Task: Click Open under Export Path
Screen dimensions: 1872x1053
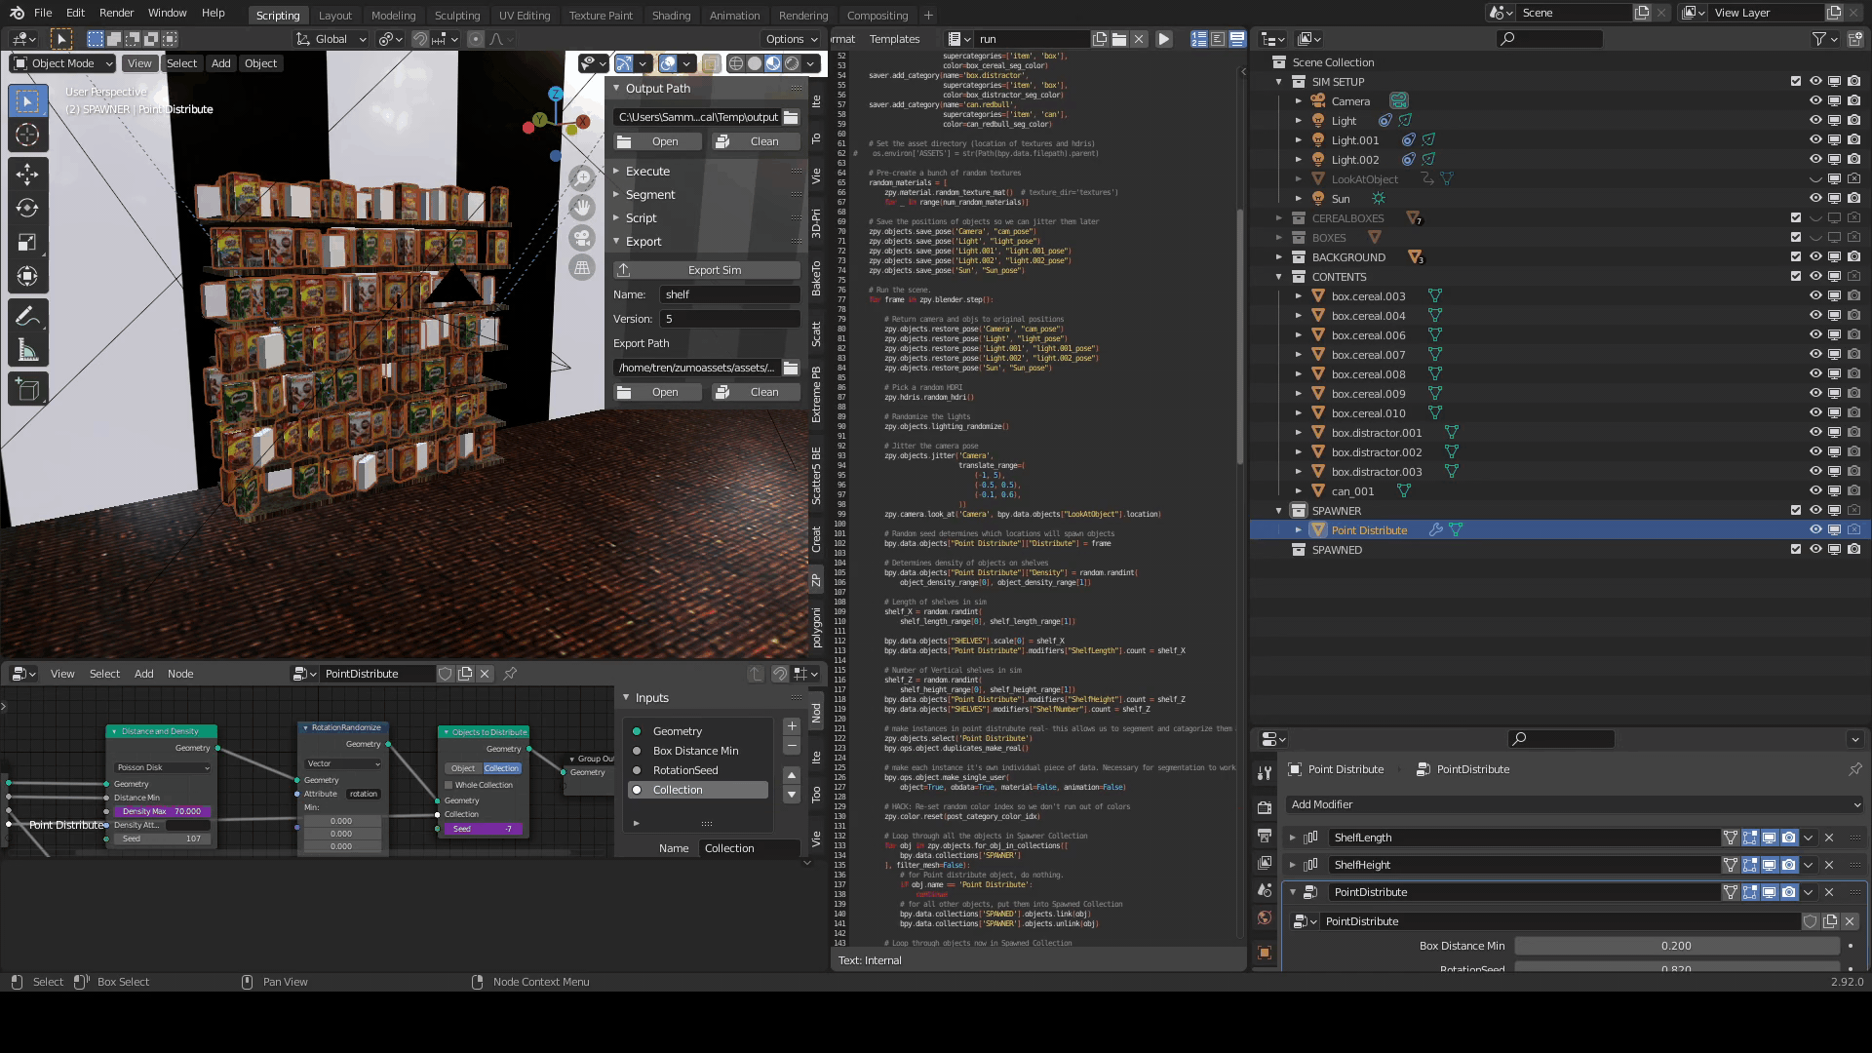Action: coord(657,393)
